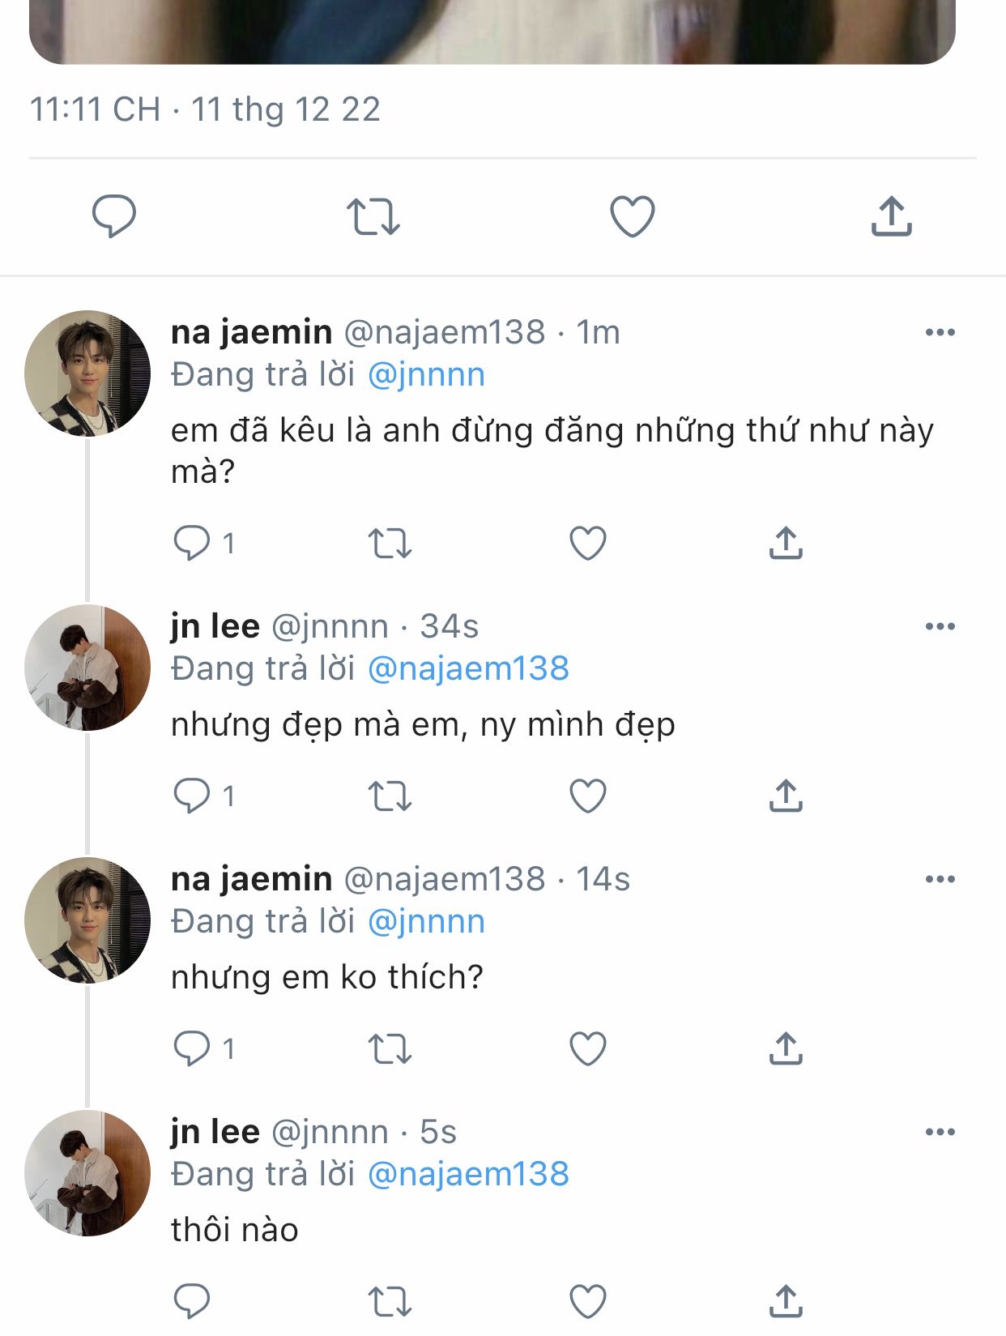Like the reply "nhưng đẹp mà em"
The width and height of the screenshot is (1006, 1336).
coord(588,796)
